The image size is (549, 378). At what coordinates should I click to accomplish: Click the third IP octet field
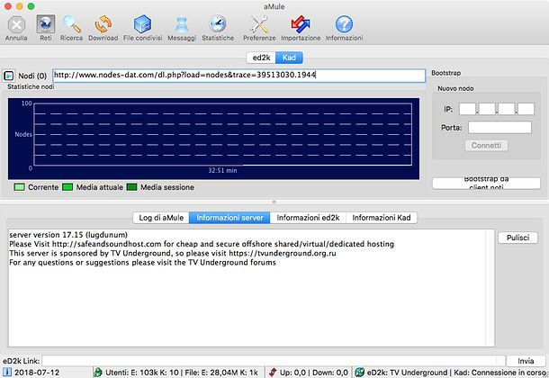click(507, 109)
